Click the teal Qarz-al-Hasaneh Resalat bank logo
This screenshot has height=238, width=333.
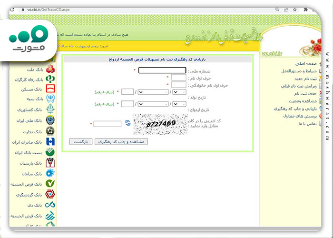(50, 216)
